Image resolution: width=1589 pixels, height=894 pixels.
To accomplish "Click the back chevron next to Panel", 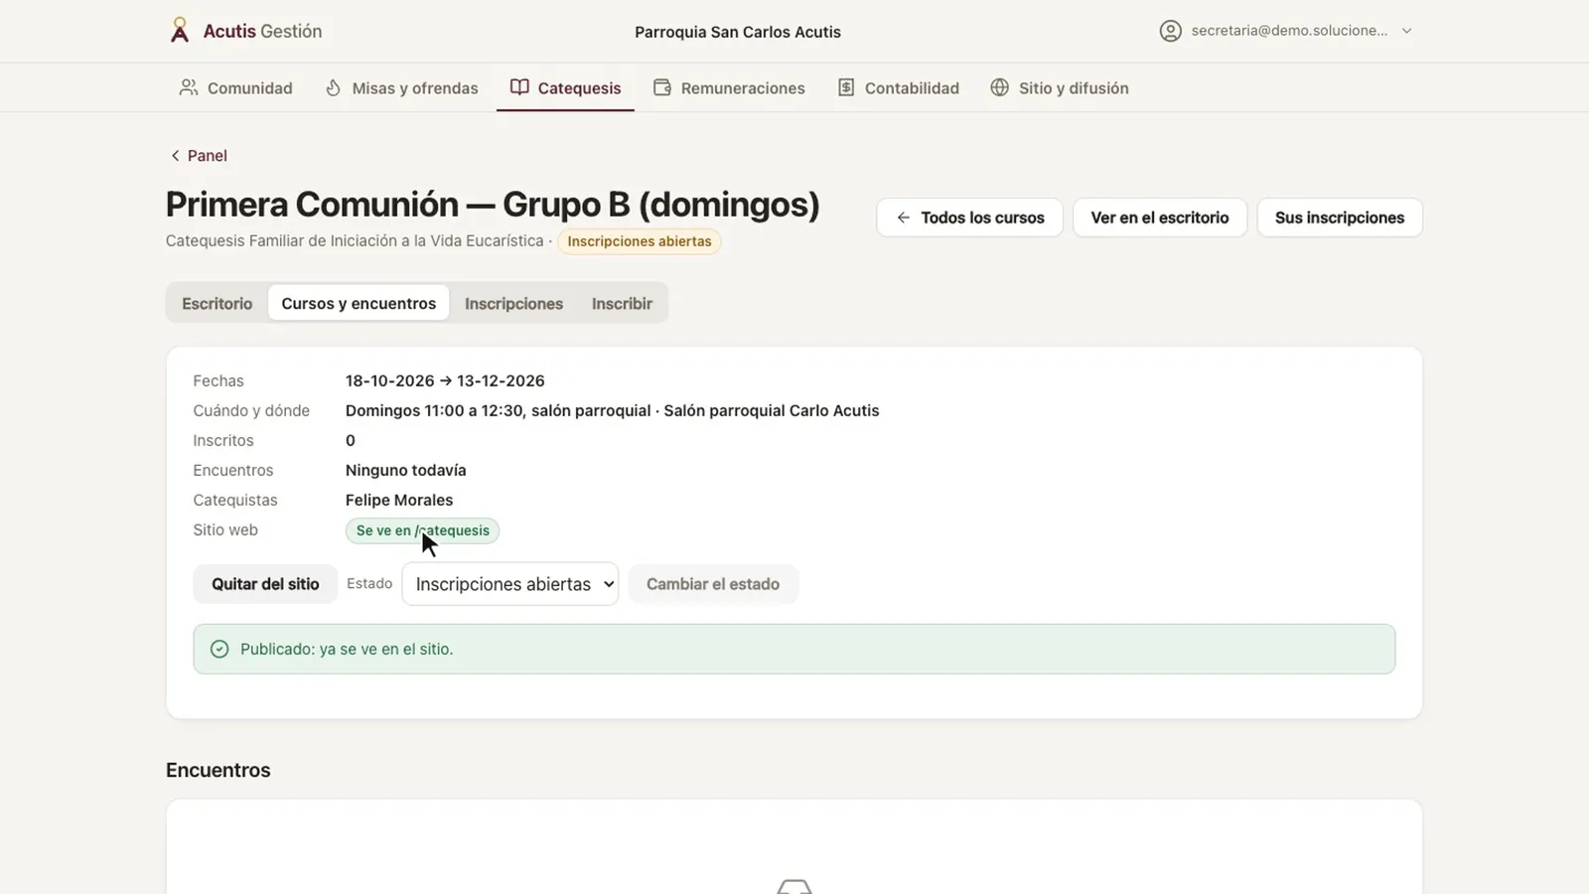I will (175, 155).
